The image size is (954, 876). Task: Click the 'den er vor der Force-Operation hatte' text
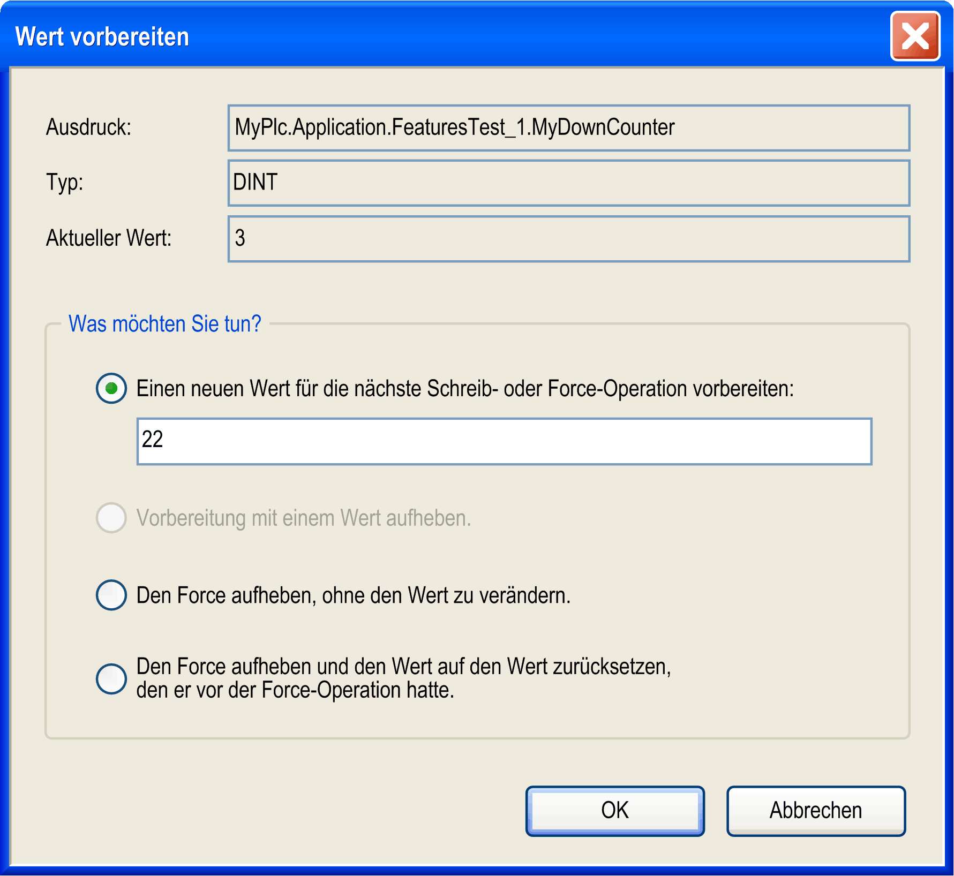point(295,690)
